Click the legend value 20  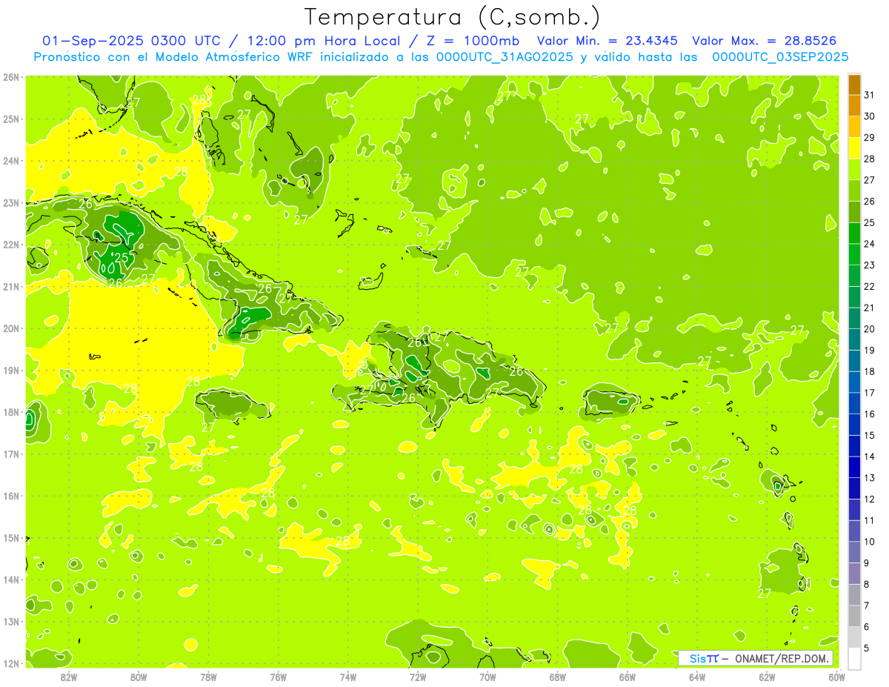point(869,329)
